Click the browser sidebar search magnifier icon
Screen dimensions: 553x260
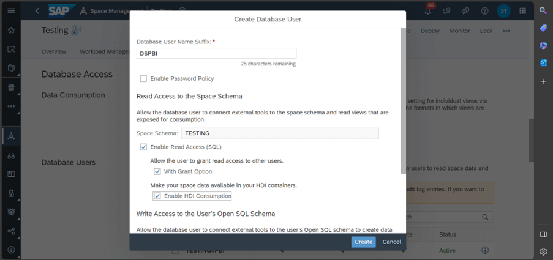(543, 10)
